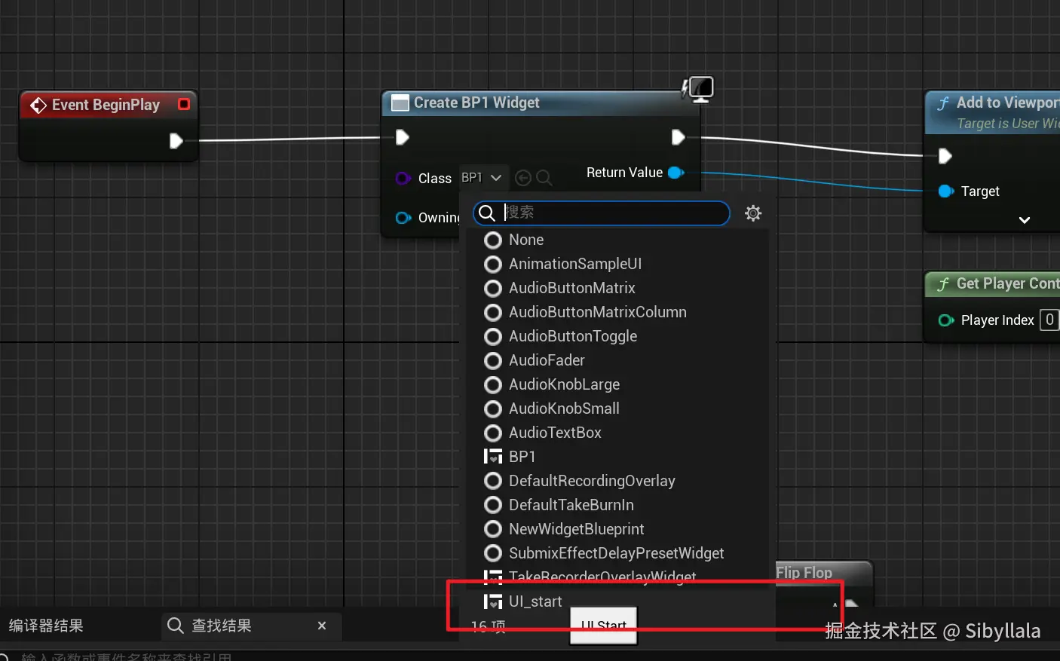Click the widget monitor icon on Create BP1 Widget

(x=698, y=90)
